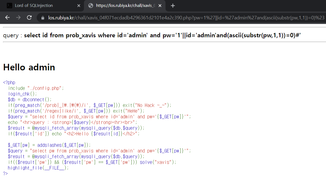Go back to the previous page

coord(7,18)
